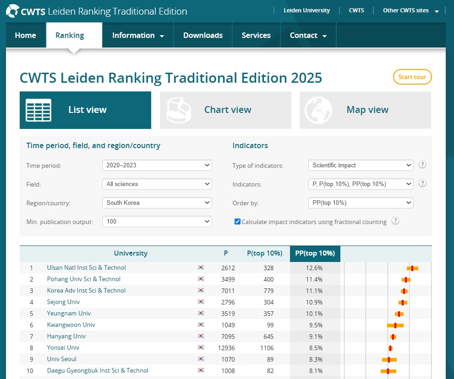The height and width of the screenshot is (379, 454).
Task: Click help icon next to fractional counting
Action: 396,221
